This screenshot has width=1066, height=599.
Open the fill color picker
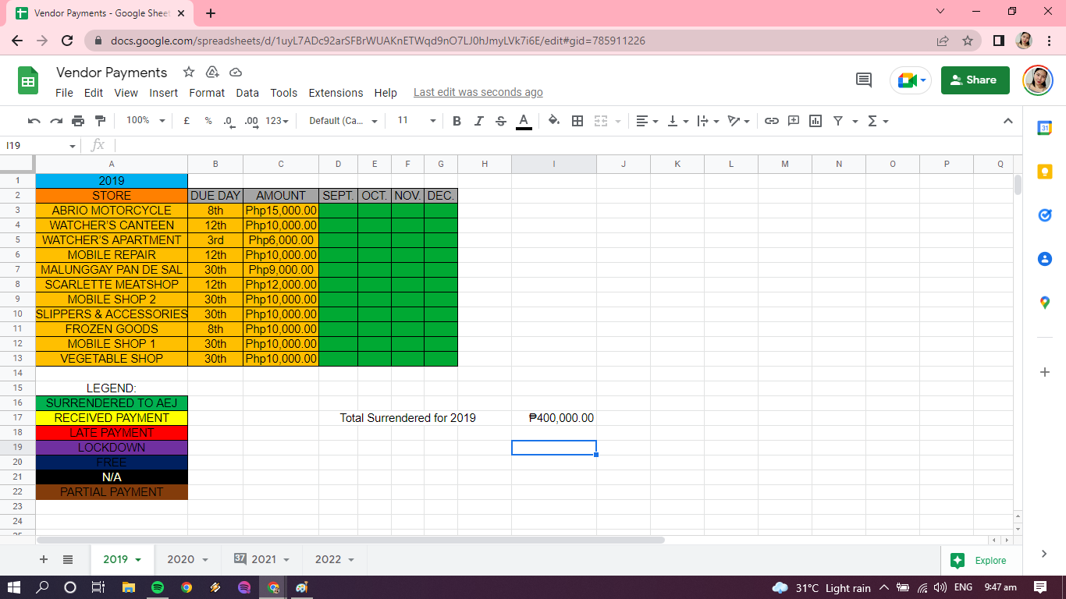click(x=554, y=121)
